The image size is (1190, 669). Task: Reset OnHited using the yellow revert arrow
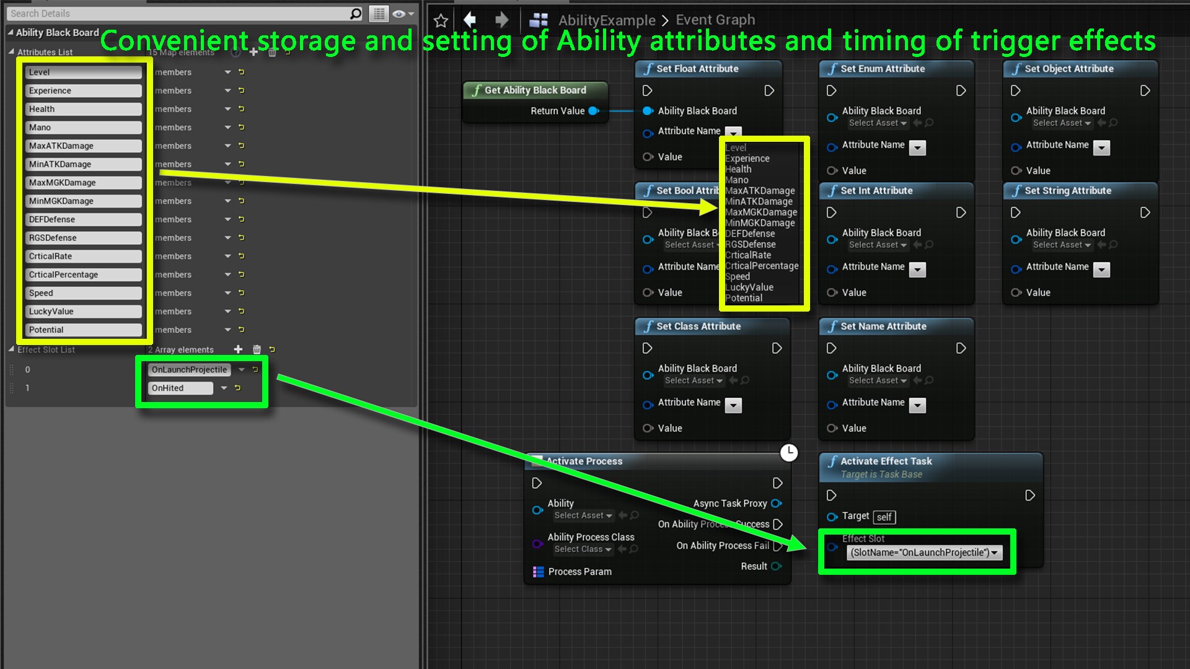pos(237,388)
